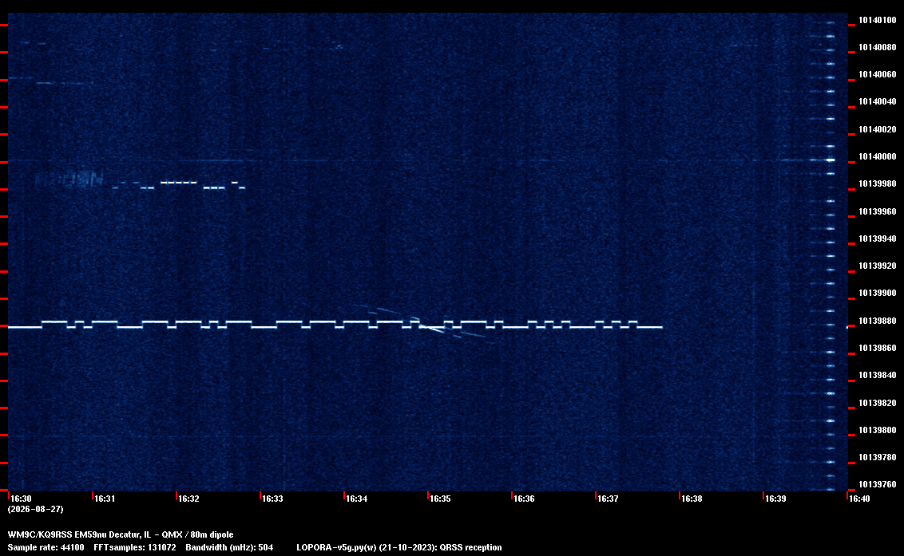Click the 16:36 time label

pos(524,499)
